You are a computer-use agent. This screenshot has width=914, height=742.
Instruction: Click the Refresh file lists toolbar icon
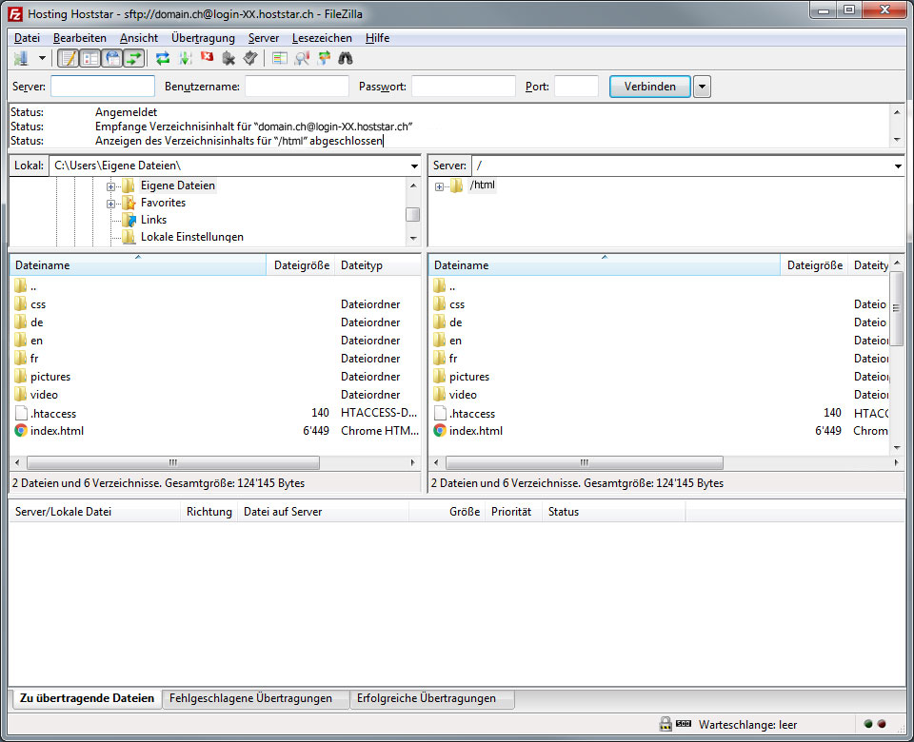[163, 58]
